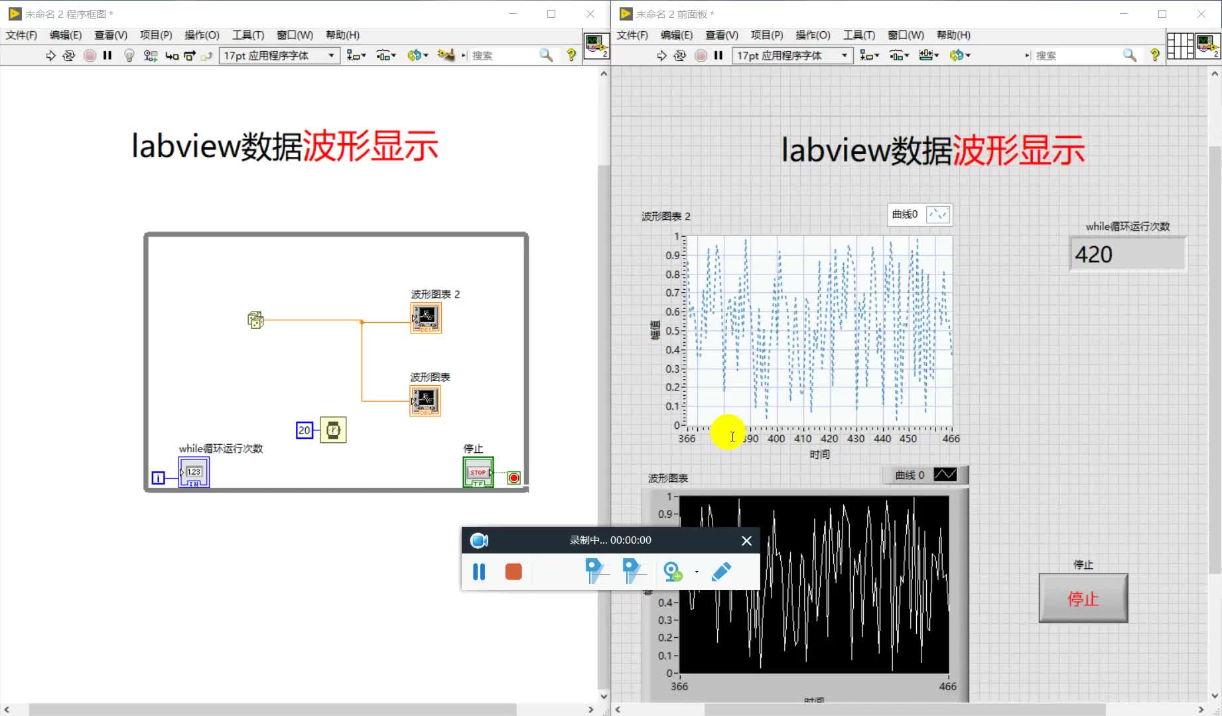Close the recording toolbar
Screen dimensions: 1222x716
(746, 541)
